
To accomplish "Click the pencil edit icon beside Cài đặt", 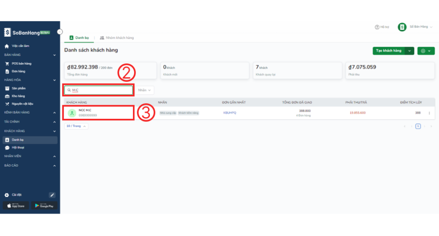I will click(52, 195).
